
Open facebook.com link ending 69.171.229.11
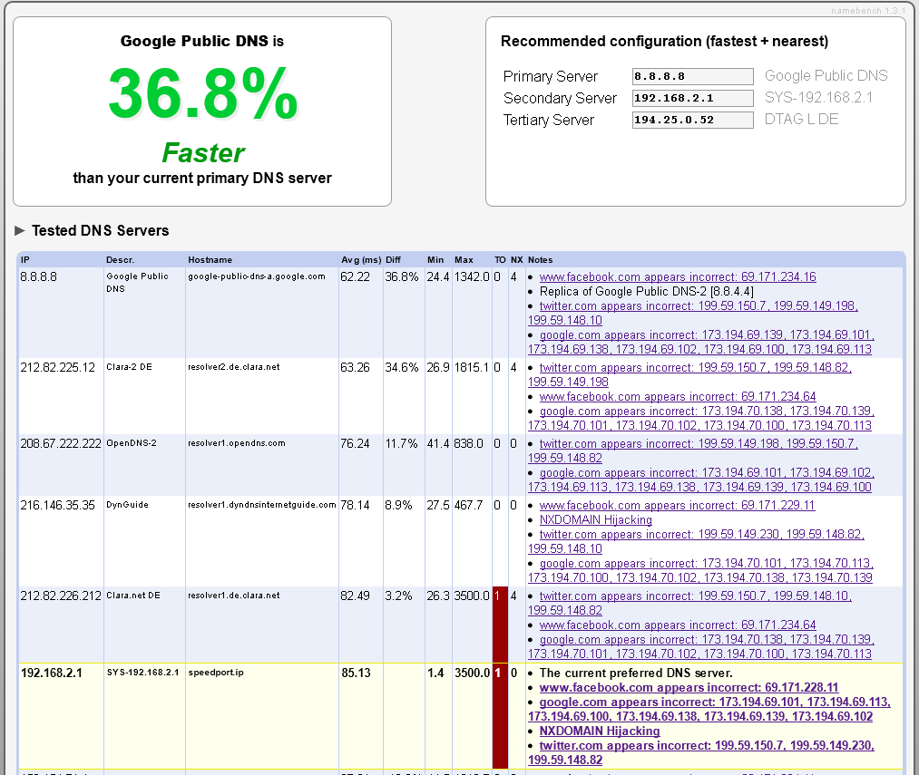[677, 506]
